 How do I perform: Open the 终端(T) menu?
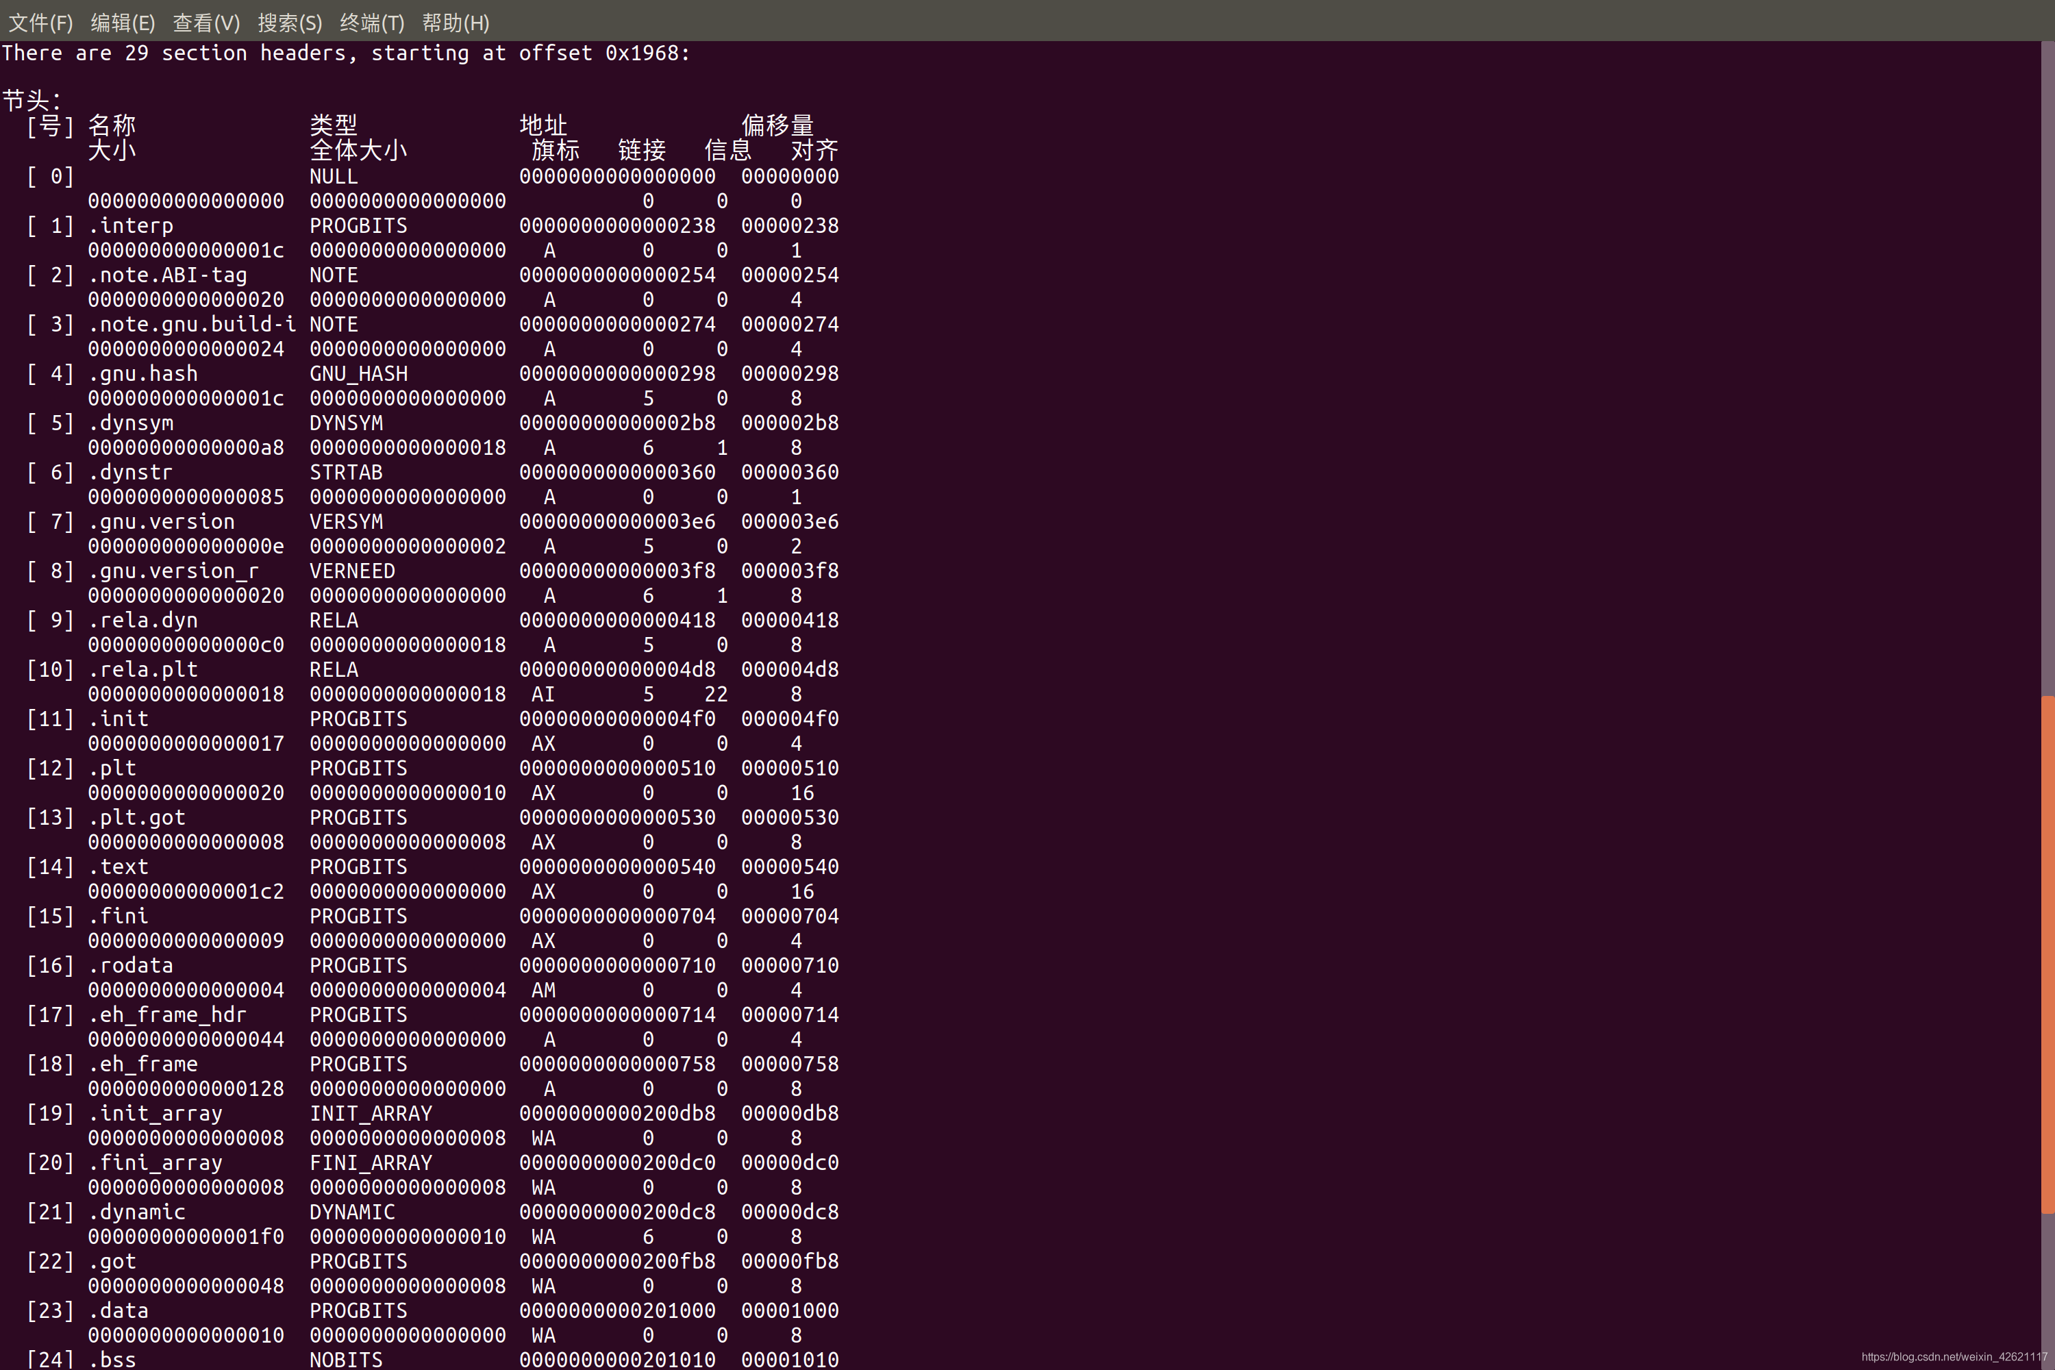pyautogui.click(x=371, y=23)
